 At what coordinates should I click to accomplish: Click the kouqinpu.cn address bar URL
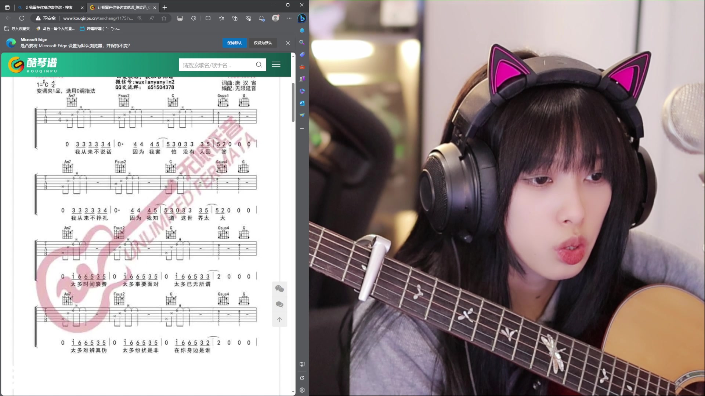(98, 18)
